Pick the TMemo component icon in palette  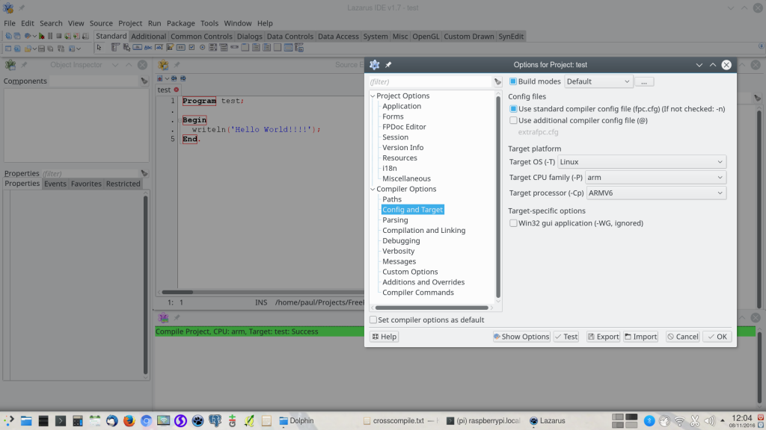point(170,48)
